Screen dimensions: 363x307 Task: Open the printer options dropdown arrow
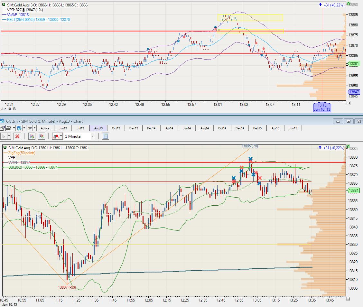(14, 128)
